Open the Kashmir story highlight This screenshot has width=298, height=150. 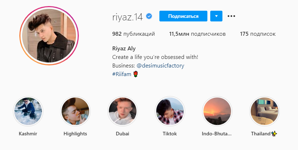tap(28, 111)
